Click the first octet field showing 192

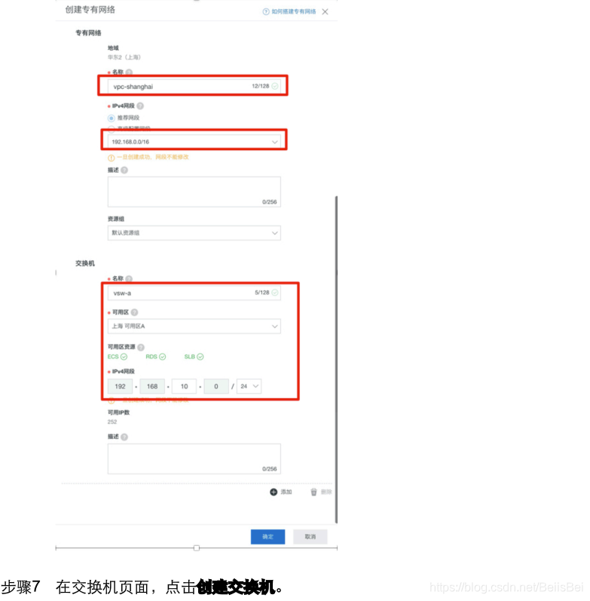(x=121, y=386)
